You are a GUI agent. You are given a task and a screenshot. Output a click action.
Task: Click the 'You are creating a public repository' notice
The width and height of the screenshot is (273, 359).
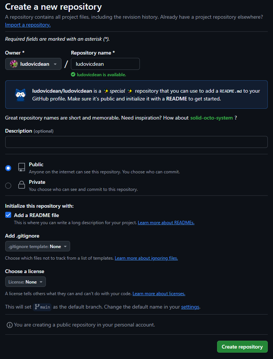84,325
